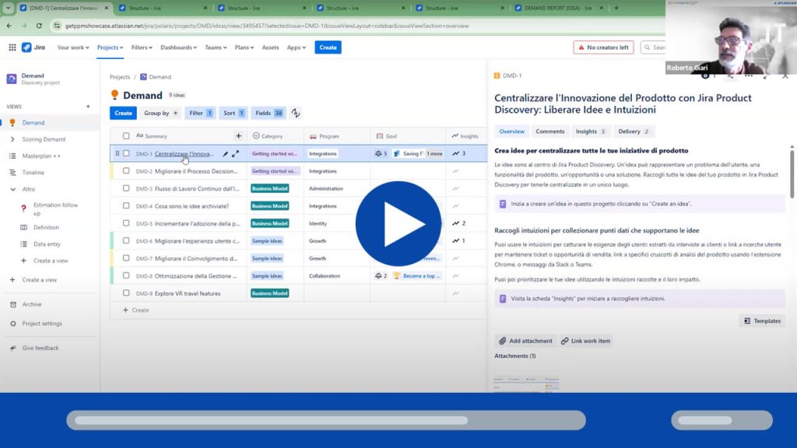Click the auto-refresh icon beside Fields button
This screenshot has width=797, height=448.
pyautogui.click(x=296, y=113)
